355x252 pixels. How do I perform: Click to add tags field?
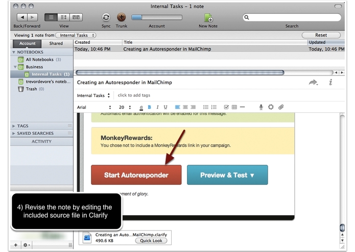pos(134,95)
